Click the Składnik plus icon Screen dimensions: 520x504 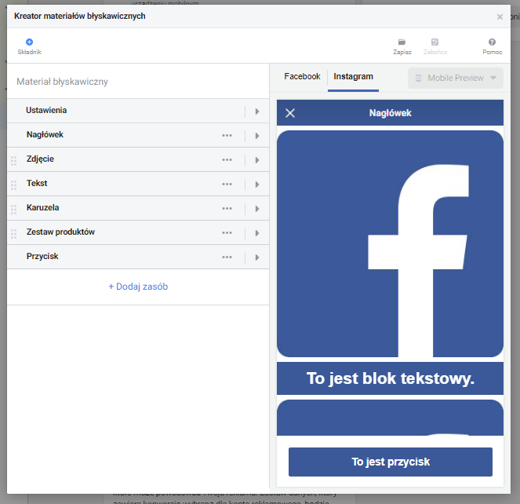click(29, 42)
